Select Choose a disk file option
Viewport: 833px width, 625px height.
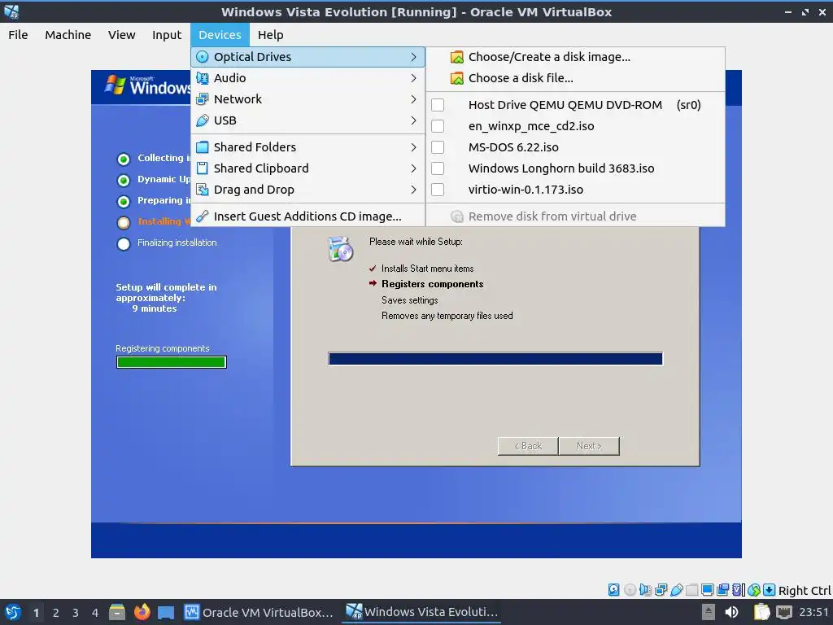[x=575, y=78]
